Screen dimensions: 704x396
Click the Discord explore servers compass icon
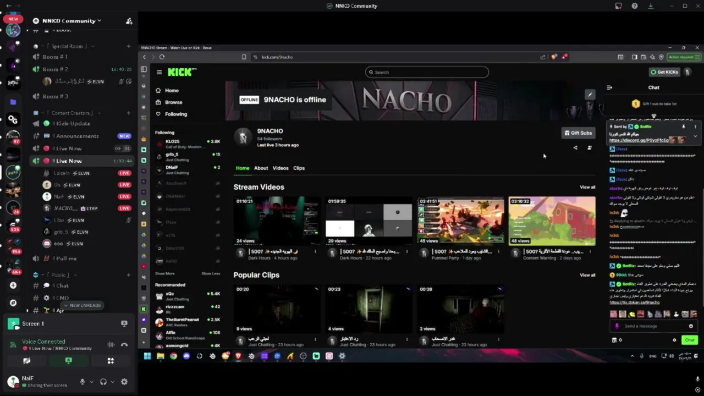[13, 302]
